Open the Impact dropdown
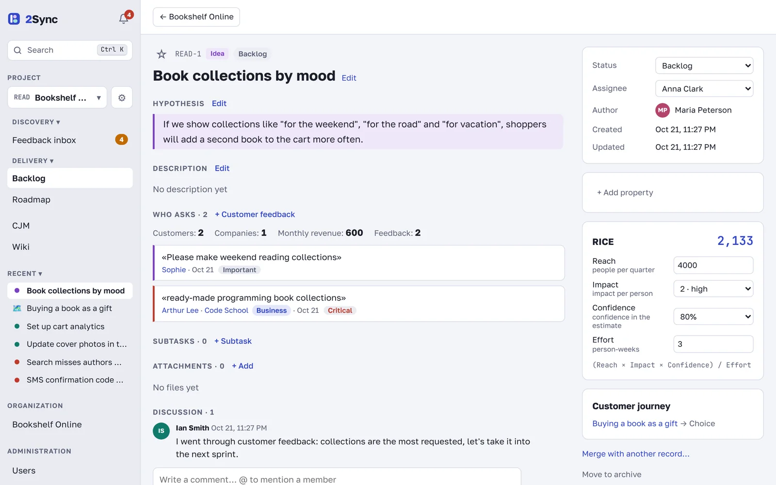Image resolution: width=776 pixels, height=485 pixels. [713, 289]
